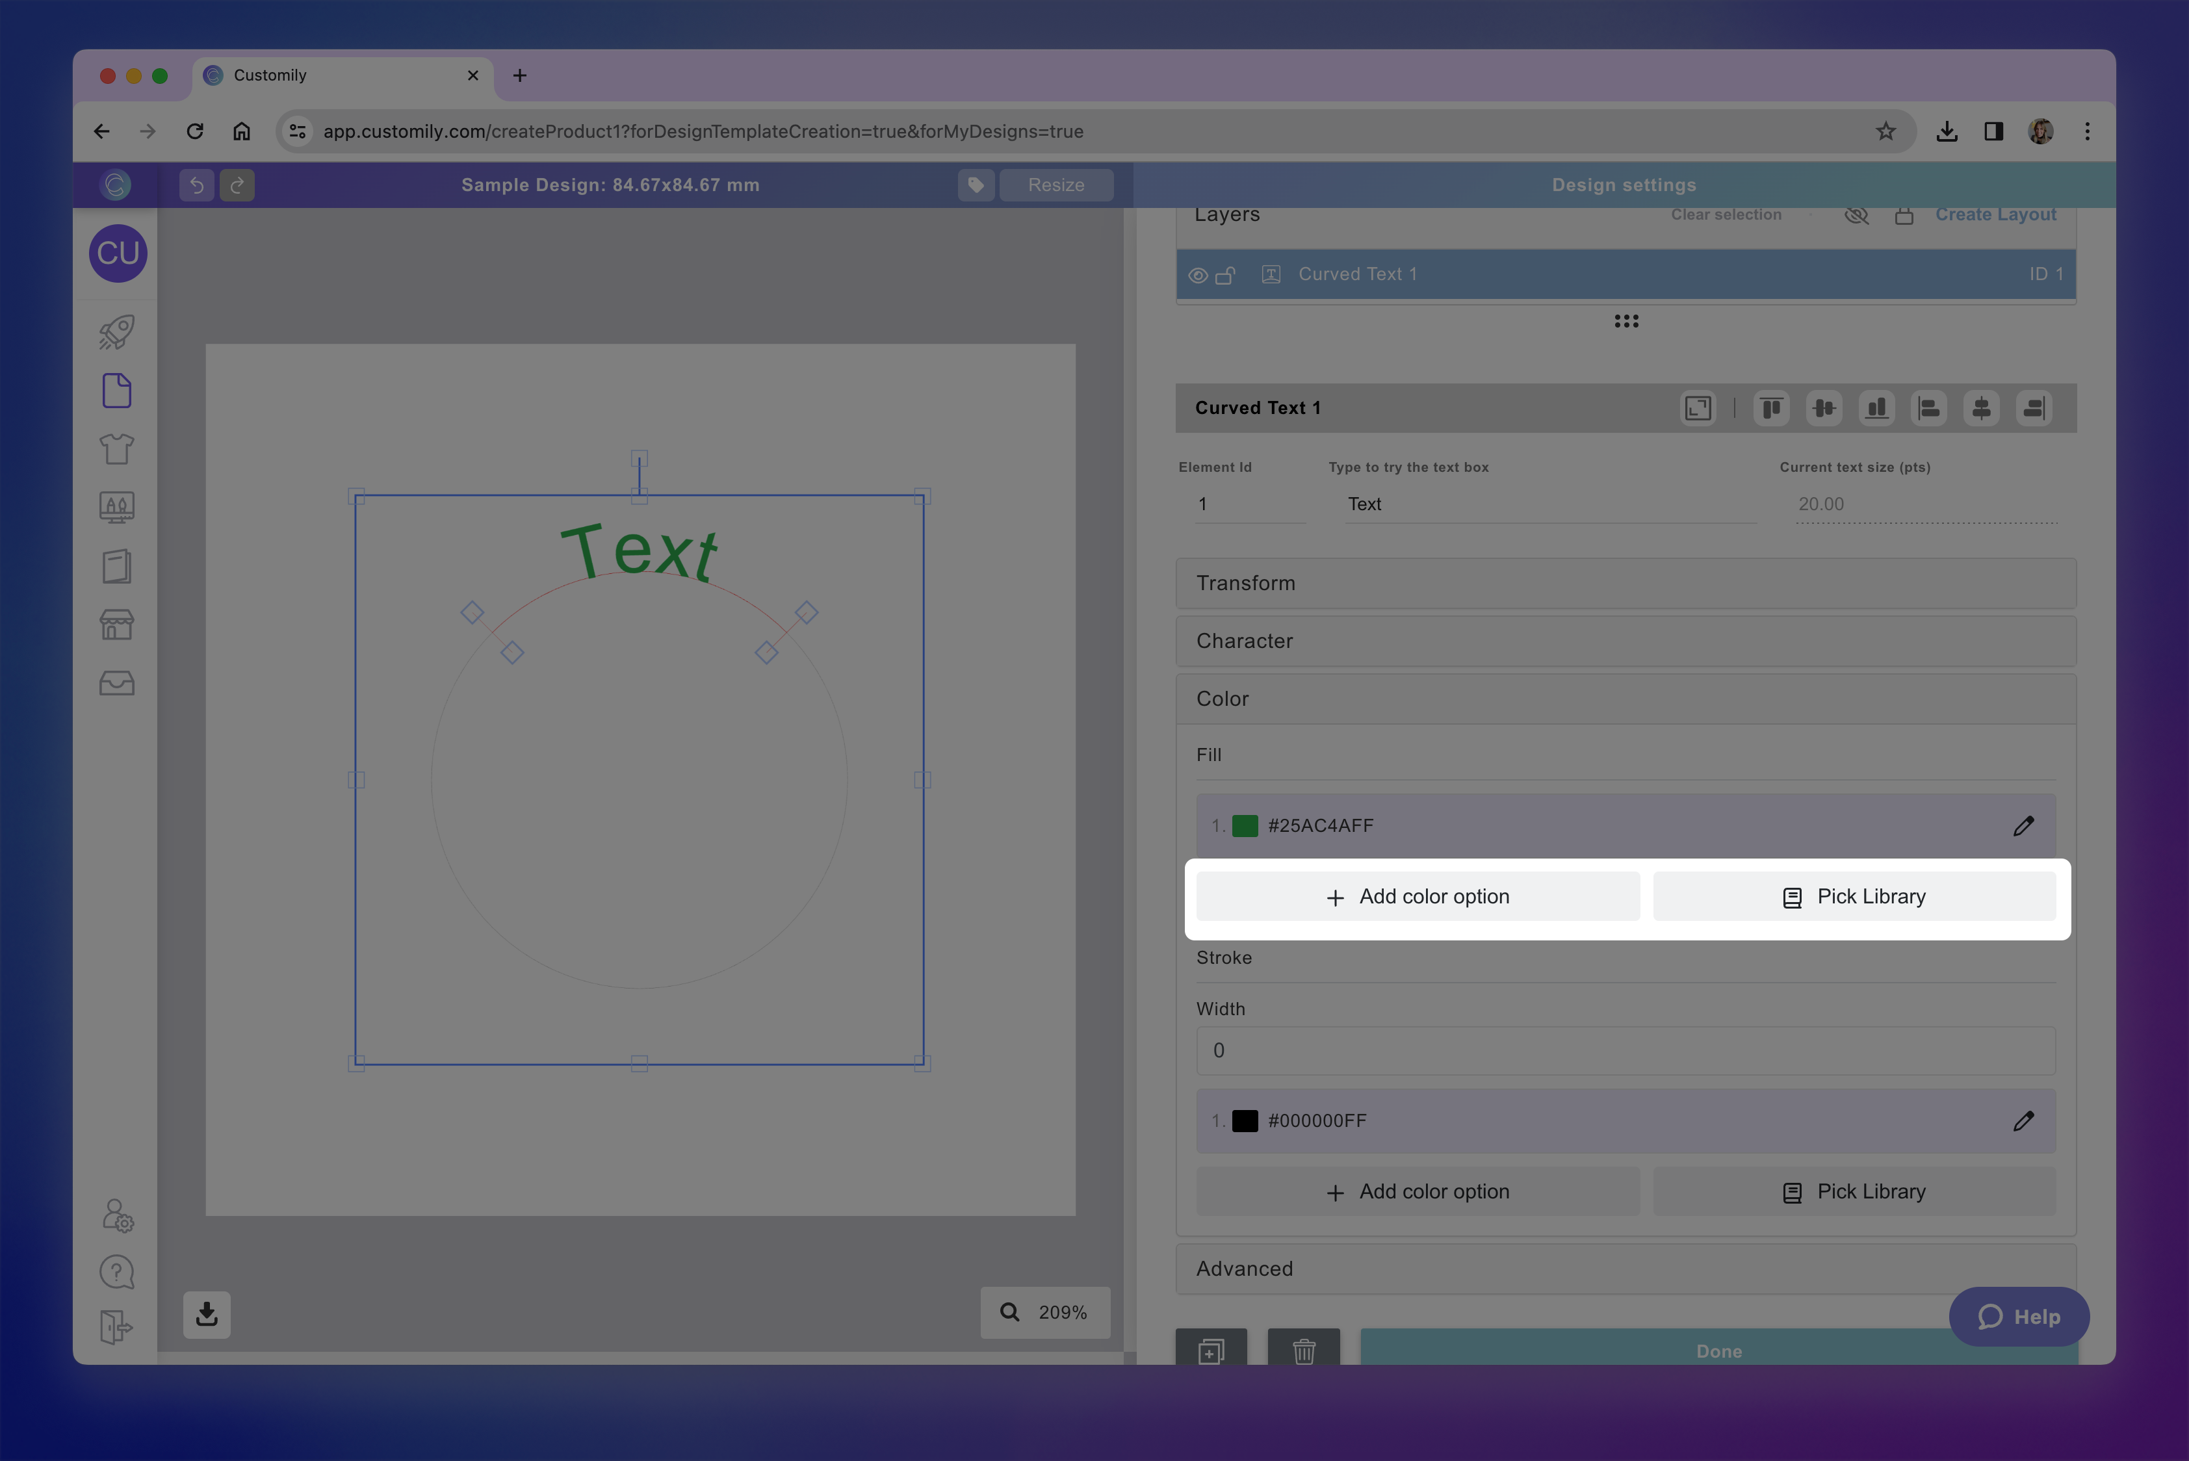Click the green #25AC4AFF fill swatch

1245,825
